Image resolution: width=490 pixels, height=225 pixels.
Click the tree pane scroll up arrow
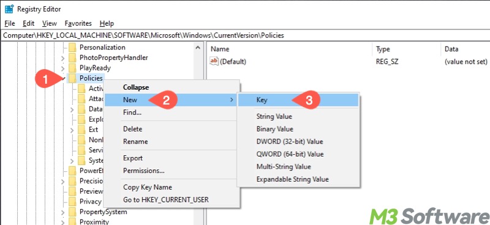[x=197, y=48]
